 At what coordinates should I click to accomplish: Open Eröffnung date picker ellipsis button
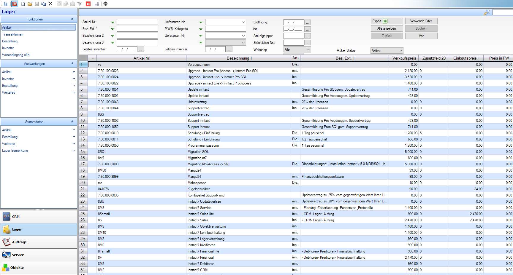coord(308,22)
